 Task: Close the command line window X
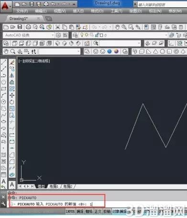pos(3,197)
